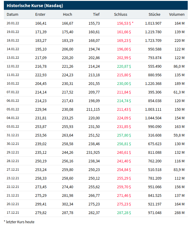The image size is (191, 228).
Task: Click the Tief column header
Action: click(96, 15)
